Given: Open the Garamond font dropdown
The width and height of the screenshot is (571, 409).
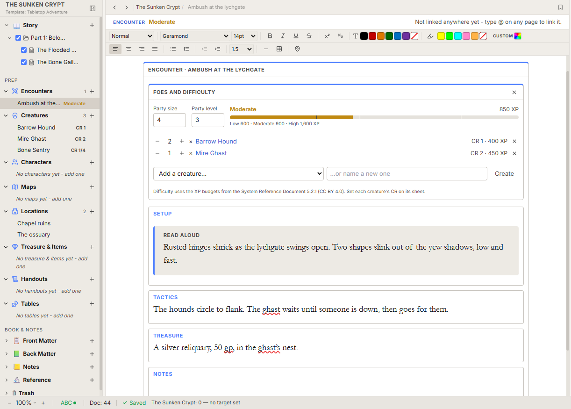Looking at the screenshot, I should tap(195, 36).
